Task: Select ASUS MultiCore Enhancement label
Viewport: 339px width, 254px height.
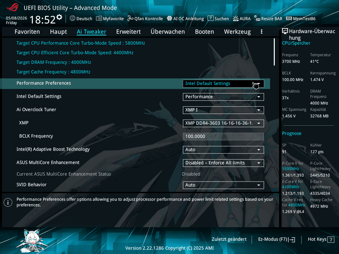Action: tap(48, 162)
